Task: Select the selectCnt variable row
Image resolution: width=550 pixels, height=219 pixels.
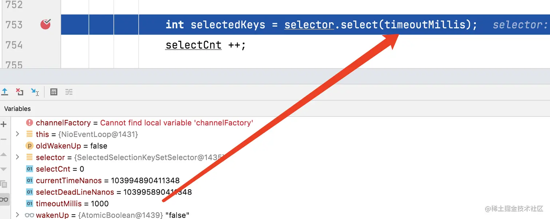Action: pyautogui.click(x=60, y=169)
